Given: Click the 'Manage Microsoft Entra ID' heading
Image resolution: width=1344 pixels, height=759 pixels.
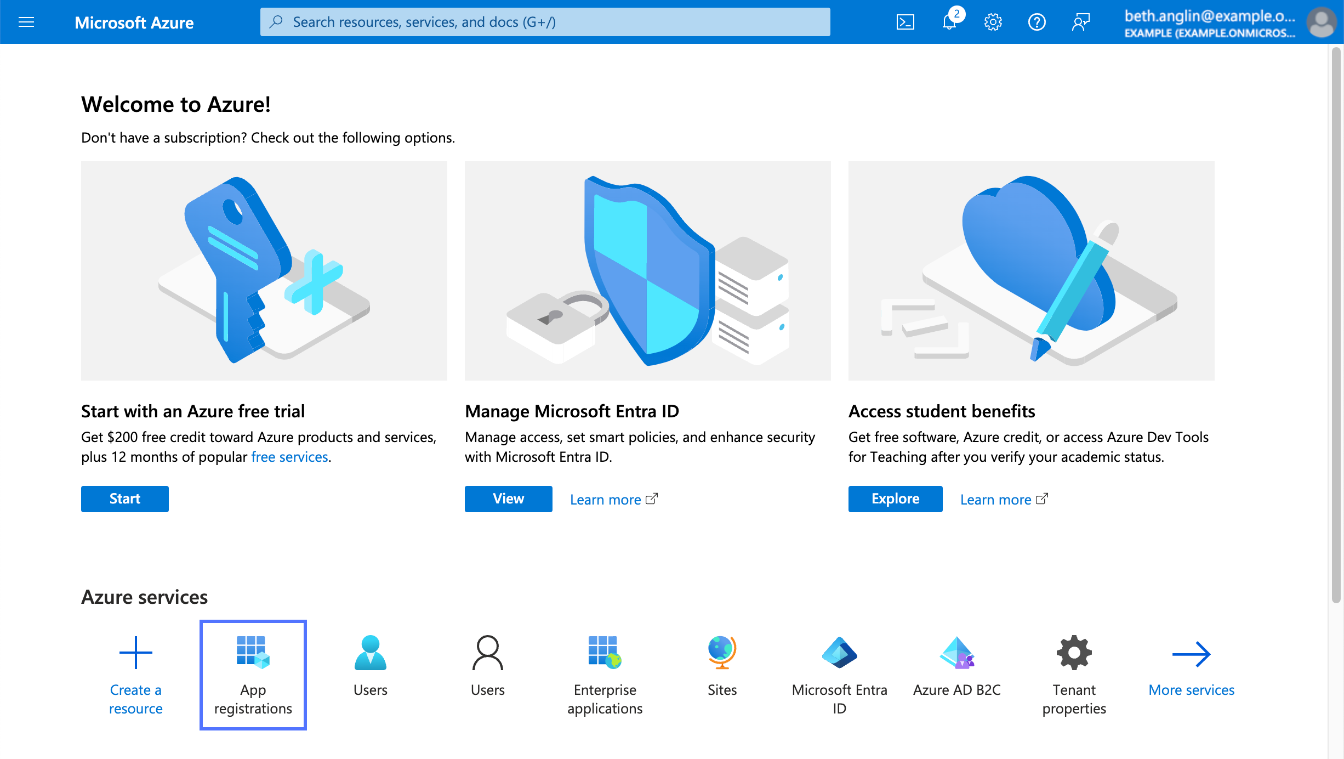Looking at the screenshot, I should click(572, 411).
